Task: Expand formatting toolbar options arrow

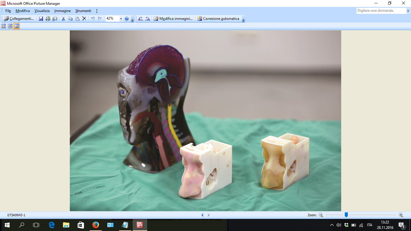Action: coord(243,19)
